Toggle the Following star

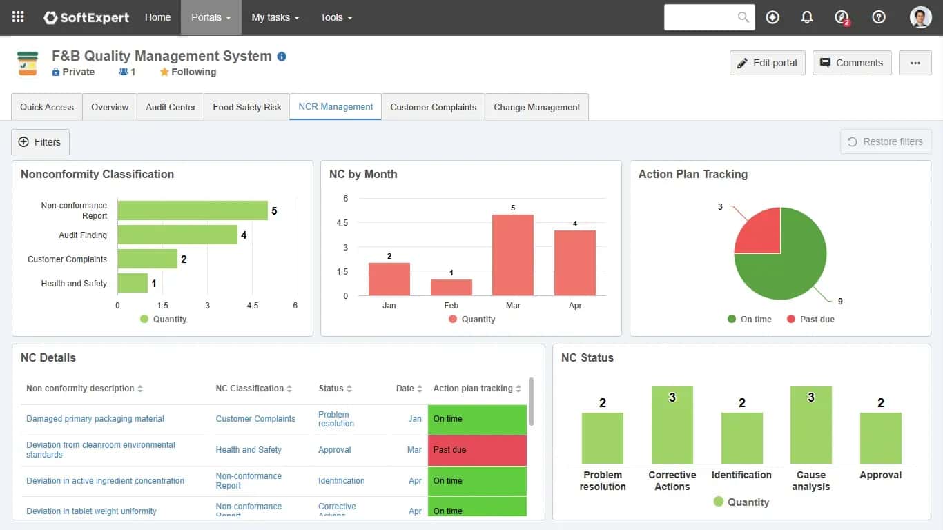coord(164,72)
